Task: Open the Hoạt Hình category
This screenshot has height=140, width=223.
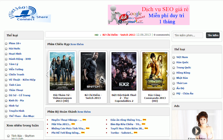Action: coord(15,54)
